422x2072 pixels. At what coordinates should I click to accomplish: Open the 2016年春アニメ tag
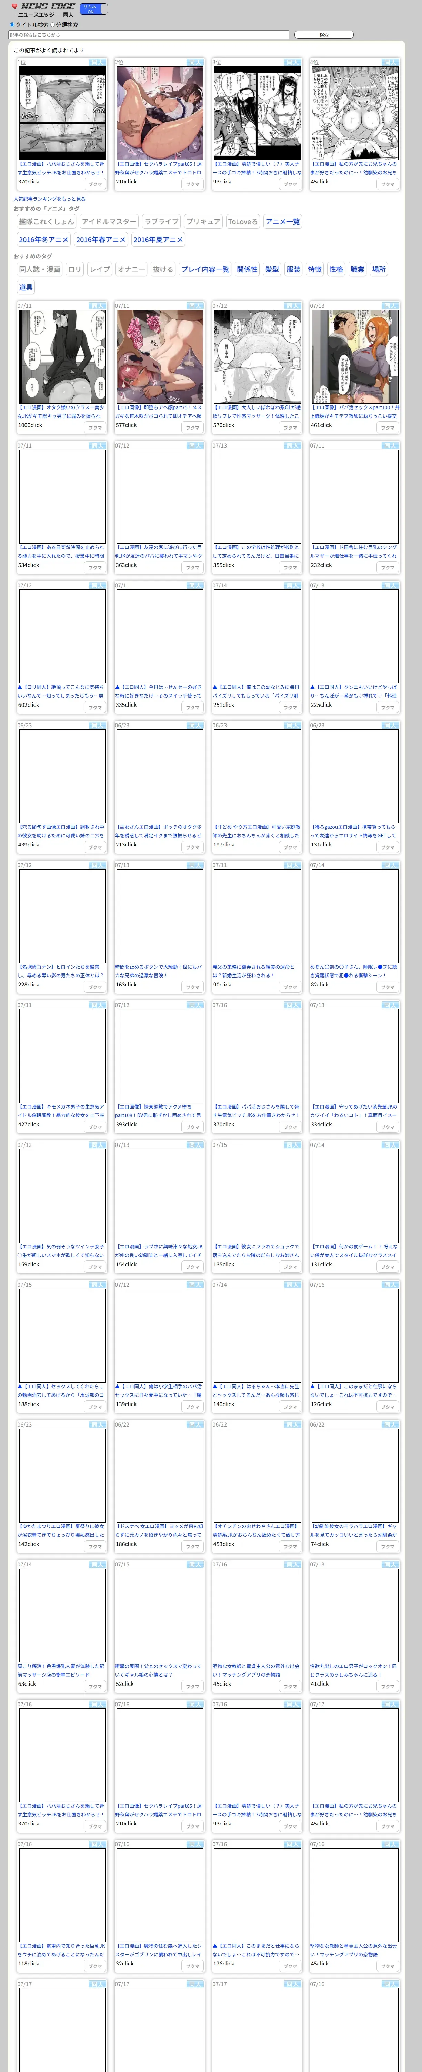coord(101,239)
